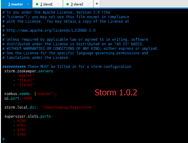Click green status dot on slave1 tab
The image size is (188, 143).
[37, 4]
